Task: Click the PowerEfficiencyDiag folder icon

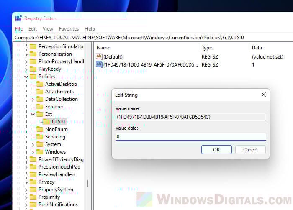Action: pos(33,159)
